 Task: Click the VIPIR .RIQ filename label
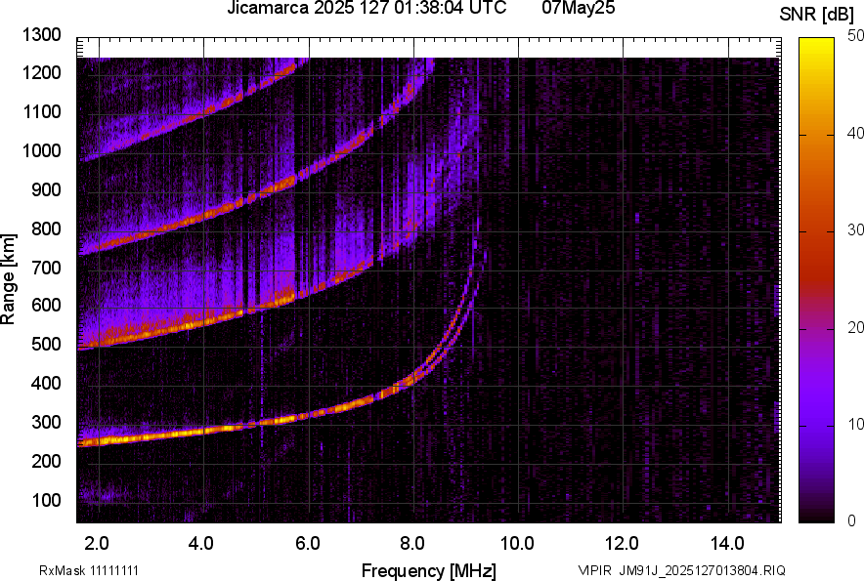click(x=681, y=570)
